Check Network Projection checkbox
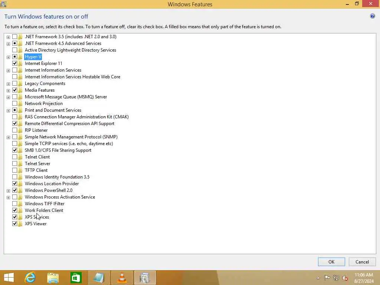The width and height of the screenshot is (380, 285). 14,104
